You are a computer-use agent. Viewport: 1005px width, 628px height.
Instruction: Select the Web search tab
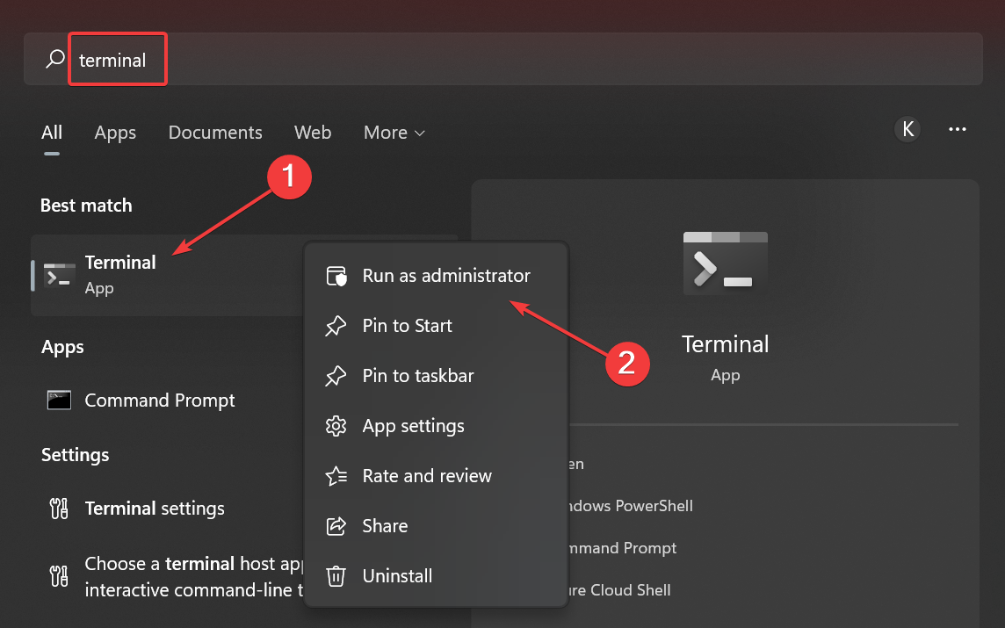click(x=312, y=133)
